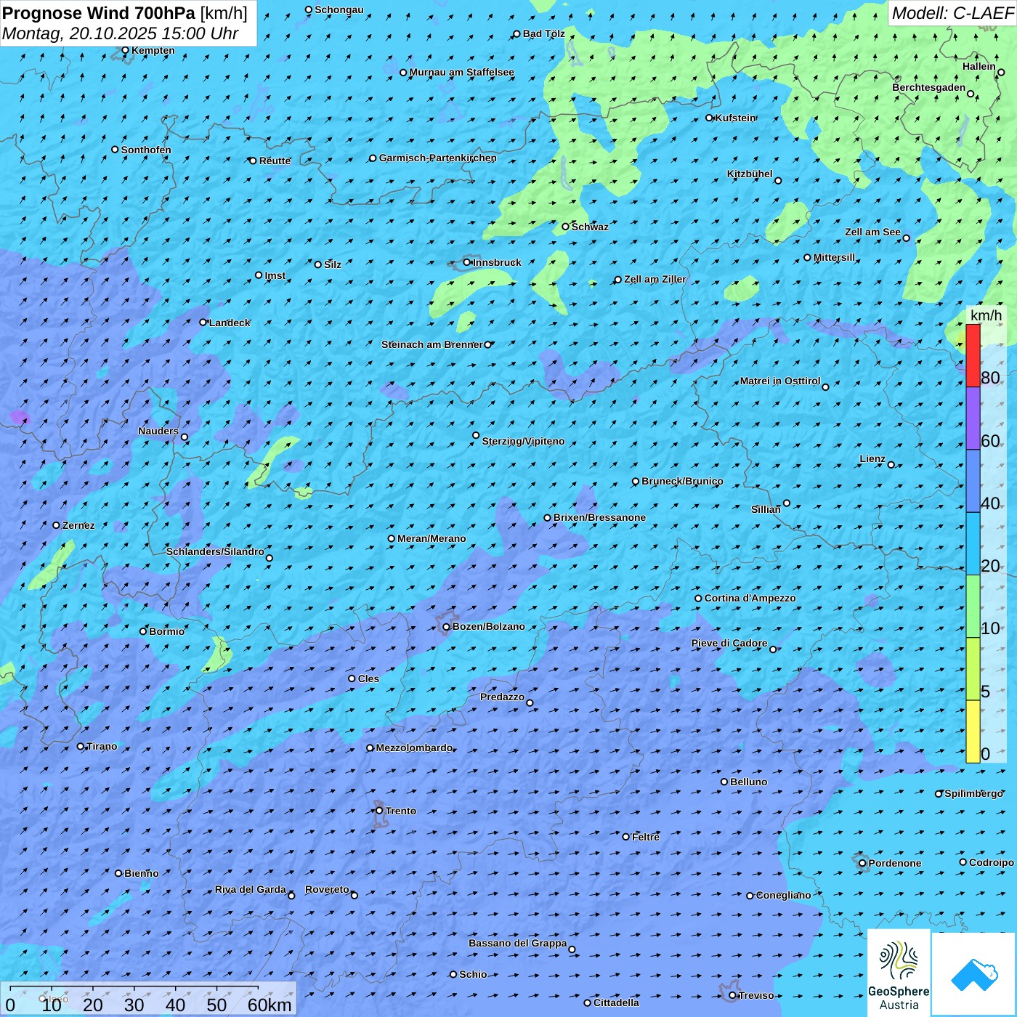Click the Treviso location dot
Image resolution: width=1017 pixels, height=1017 pixels.
[x=732, y=995]
